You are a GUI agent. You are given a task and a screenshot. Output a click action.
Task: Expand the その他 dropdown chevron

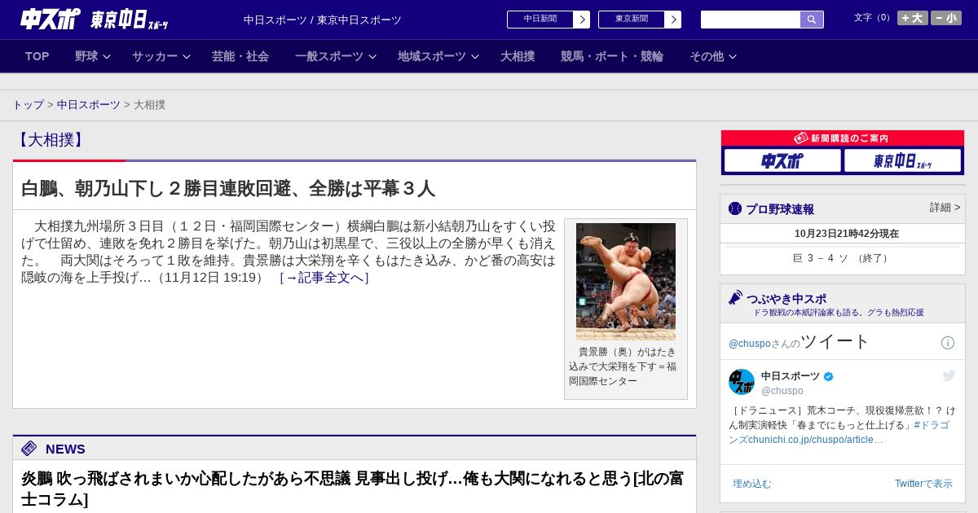click(733, 57)
